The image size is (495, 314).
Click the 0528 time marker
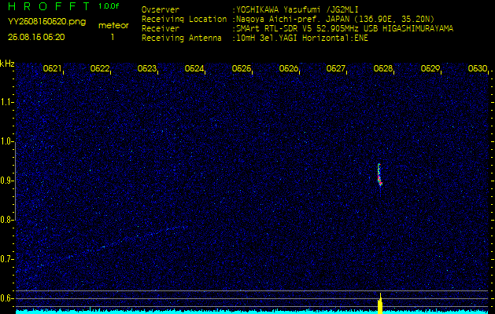click(x=383, y=68)
